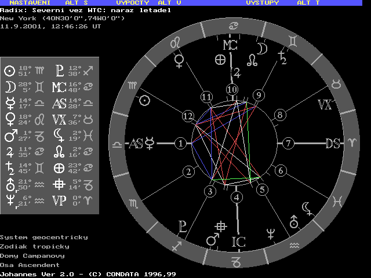371x278 pixels.
Task: Select the Neptune trident on the chart wheel
Action: click(x=270, y=233)
